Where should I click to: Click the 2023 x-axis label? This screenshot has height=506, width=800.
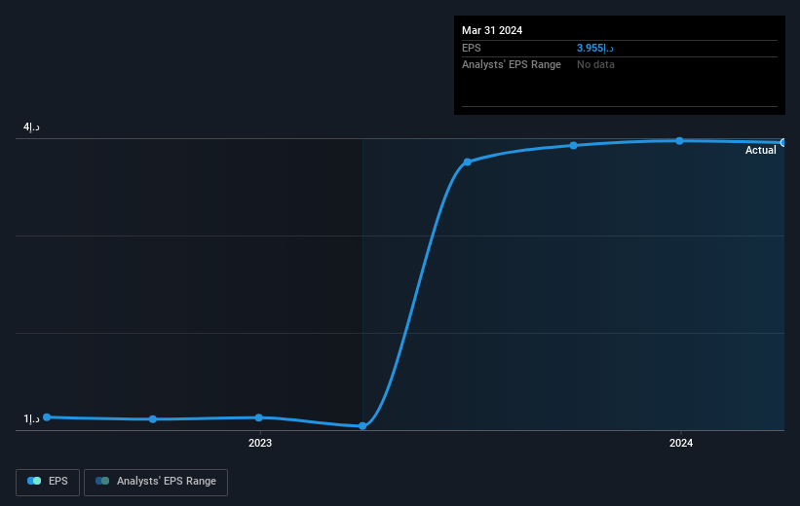pyautogui.click(x=260, y=443)
